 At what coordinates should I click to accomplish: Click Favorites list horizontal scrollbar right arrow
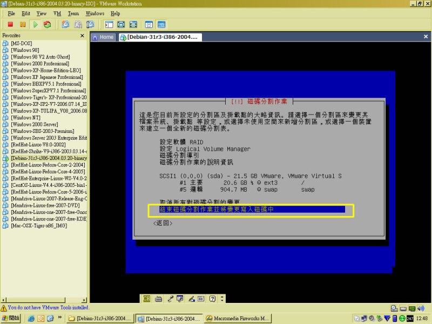point(84,300)
